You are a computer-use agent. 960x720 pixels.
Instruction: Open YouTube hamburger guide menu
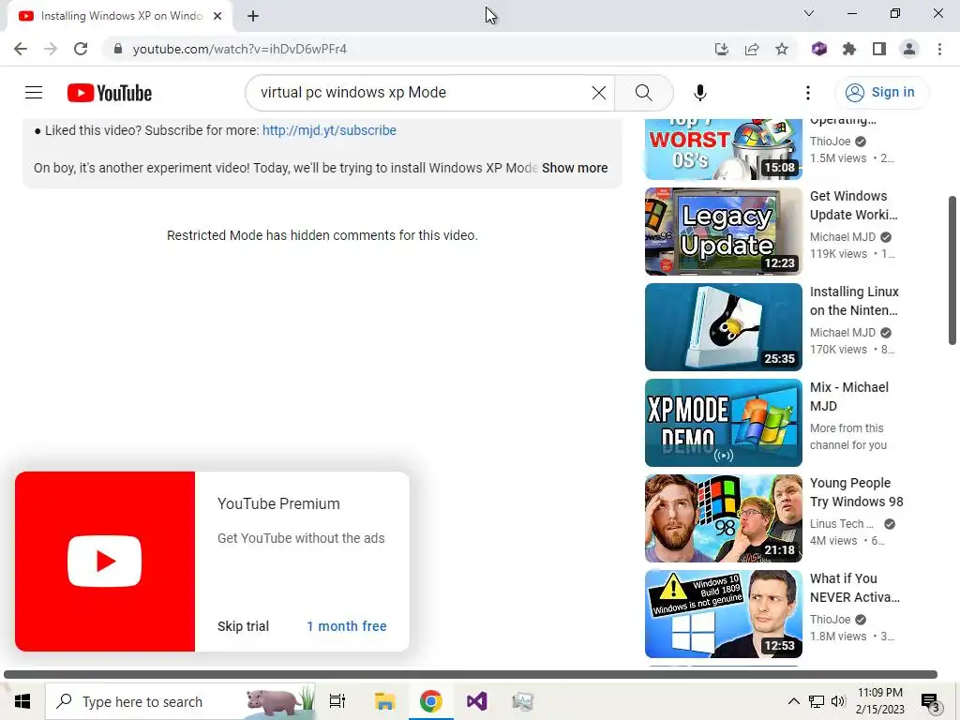pyautogui.click(x=34, y=93)
